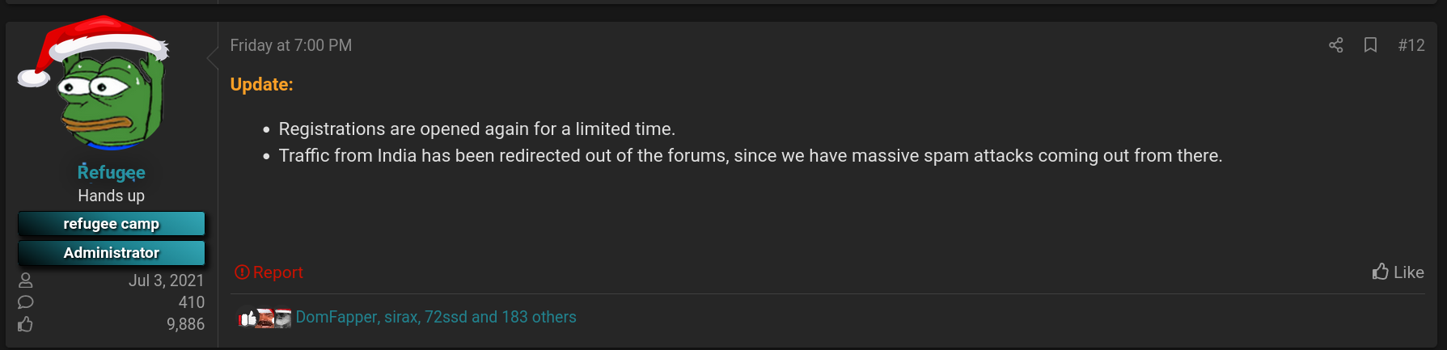Click the Administrator user banner
Image resolution: width=1447 pixels, height=350 pixels.
click(112, 253)
